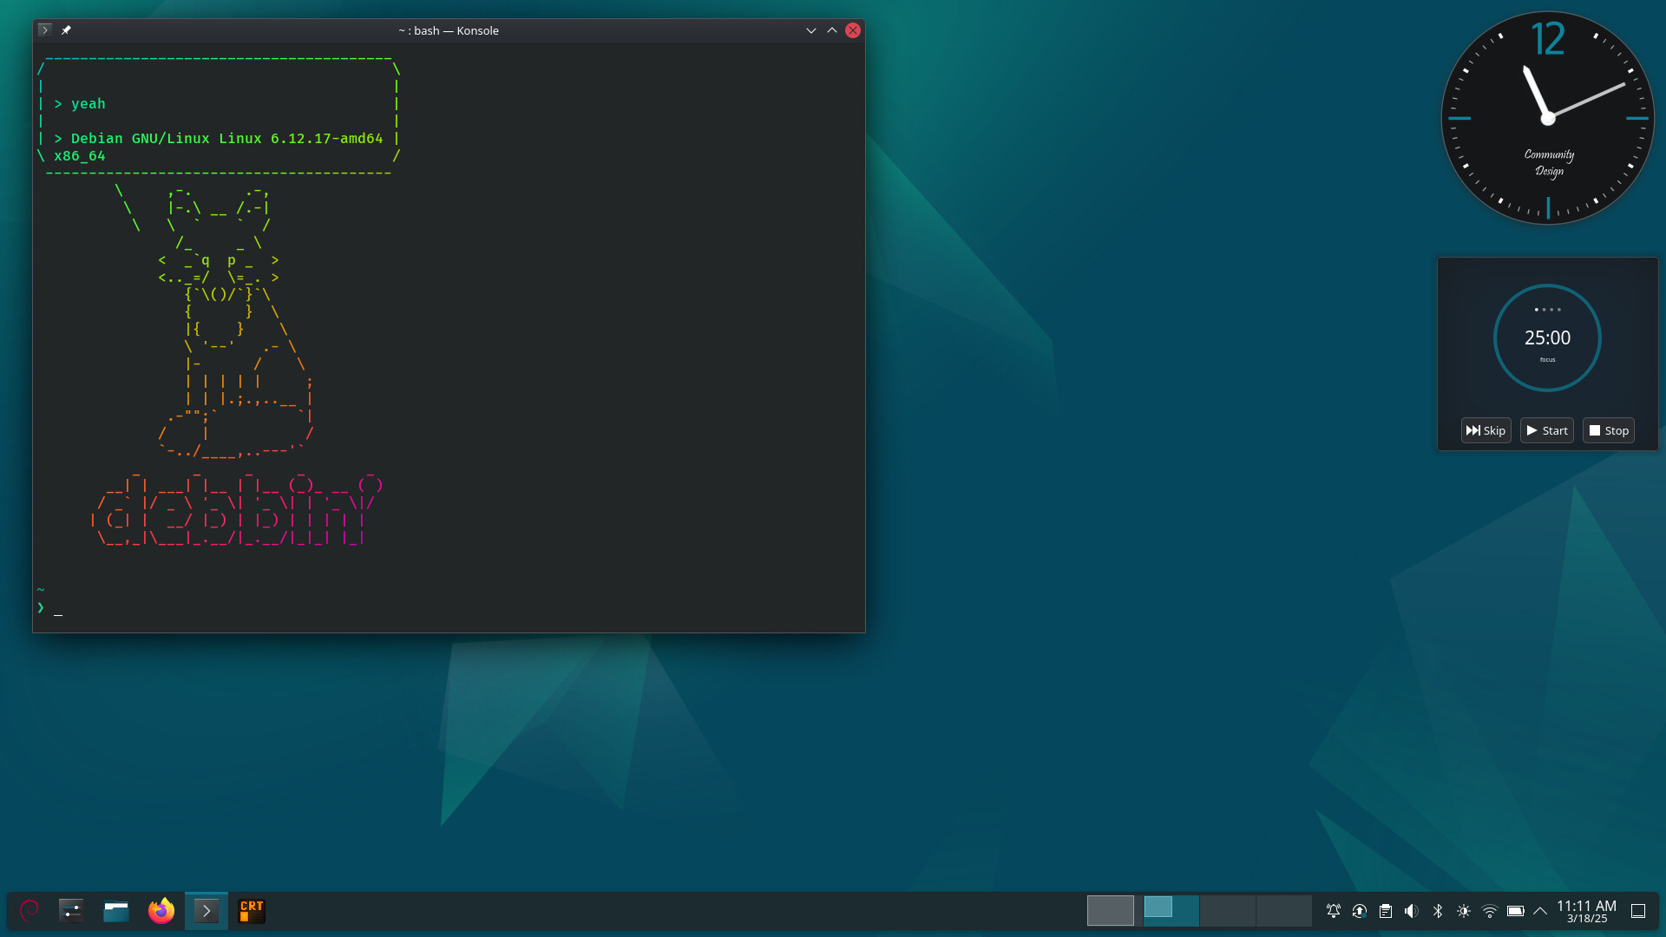Open the Debian application launcher
Viewport: 1666px width, 937px height.
[30, 910]
